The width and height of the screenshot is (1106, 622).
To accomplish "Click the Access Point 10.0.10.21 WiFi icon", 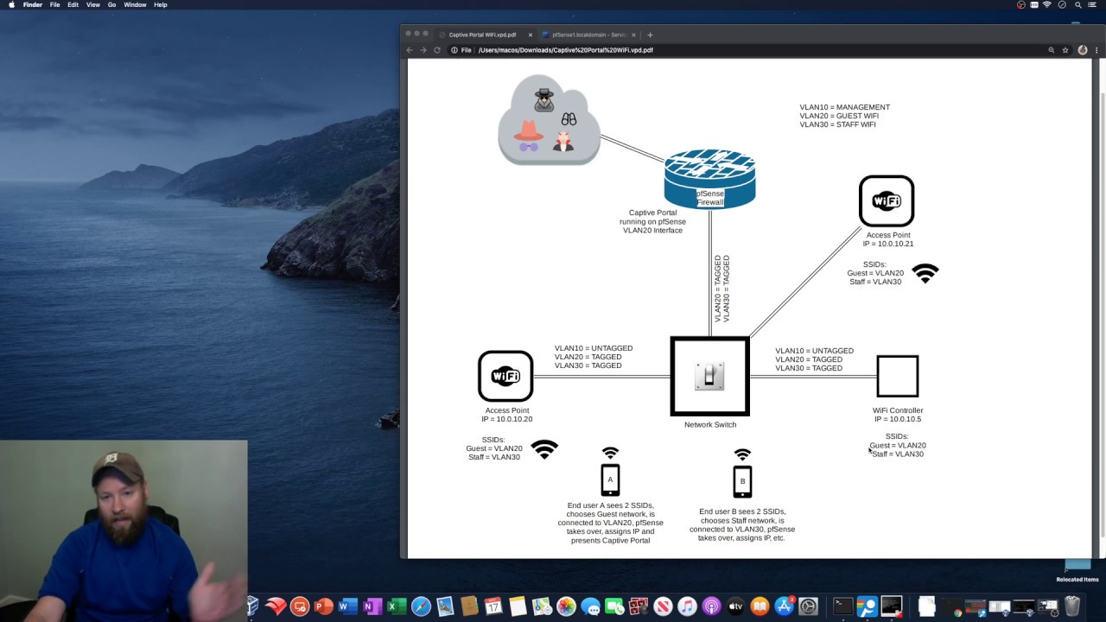I will 887,200.
